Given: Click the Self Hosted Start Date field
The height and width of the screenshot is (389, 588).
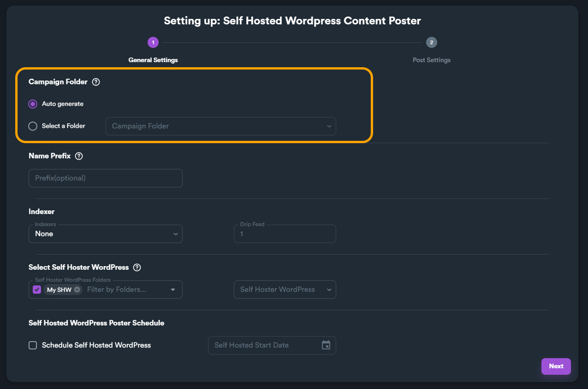Looking at the screenshot, I should pyautogui.click(x=265, y=345).
